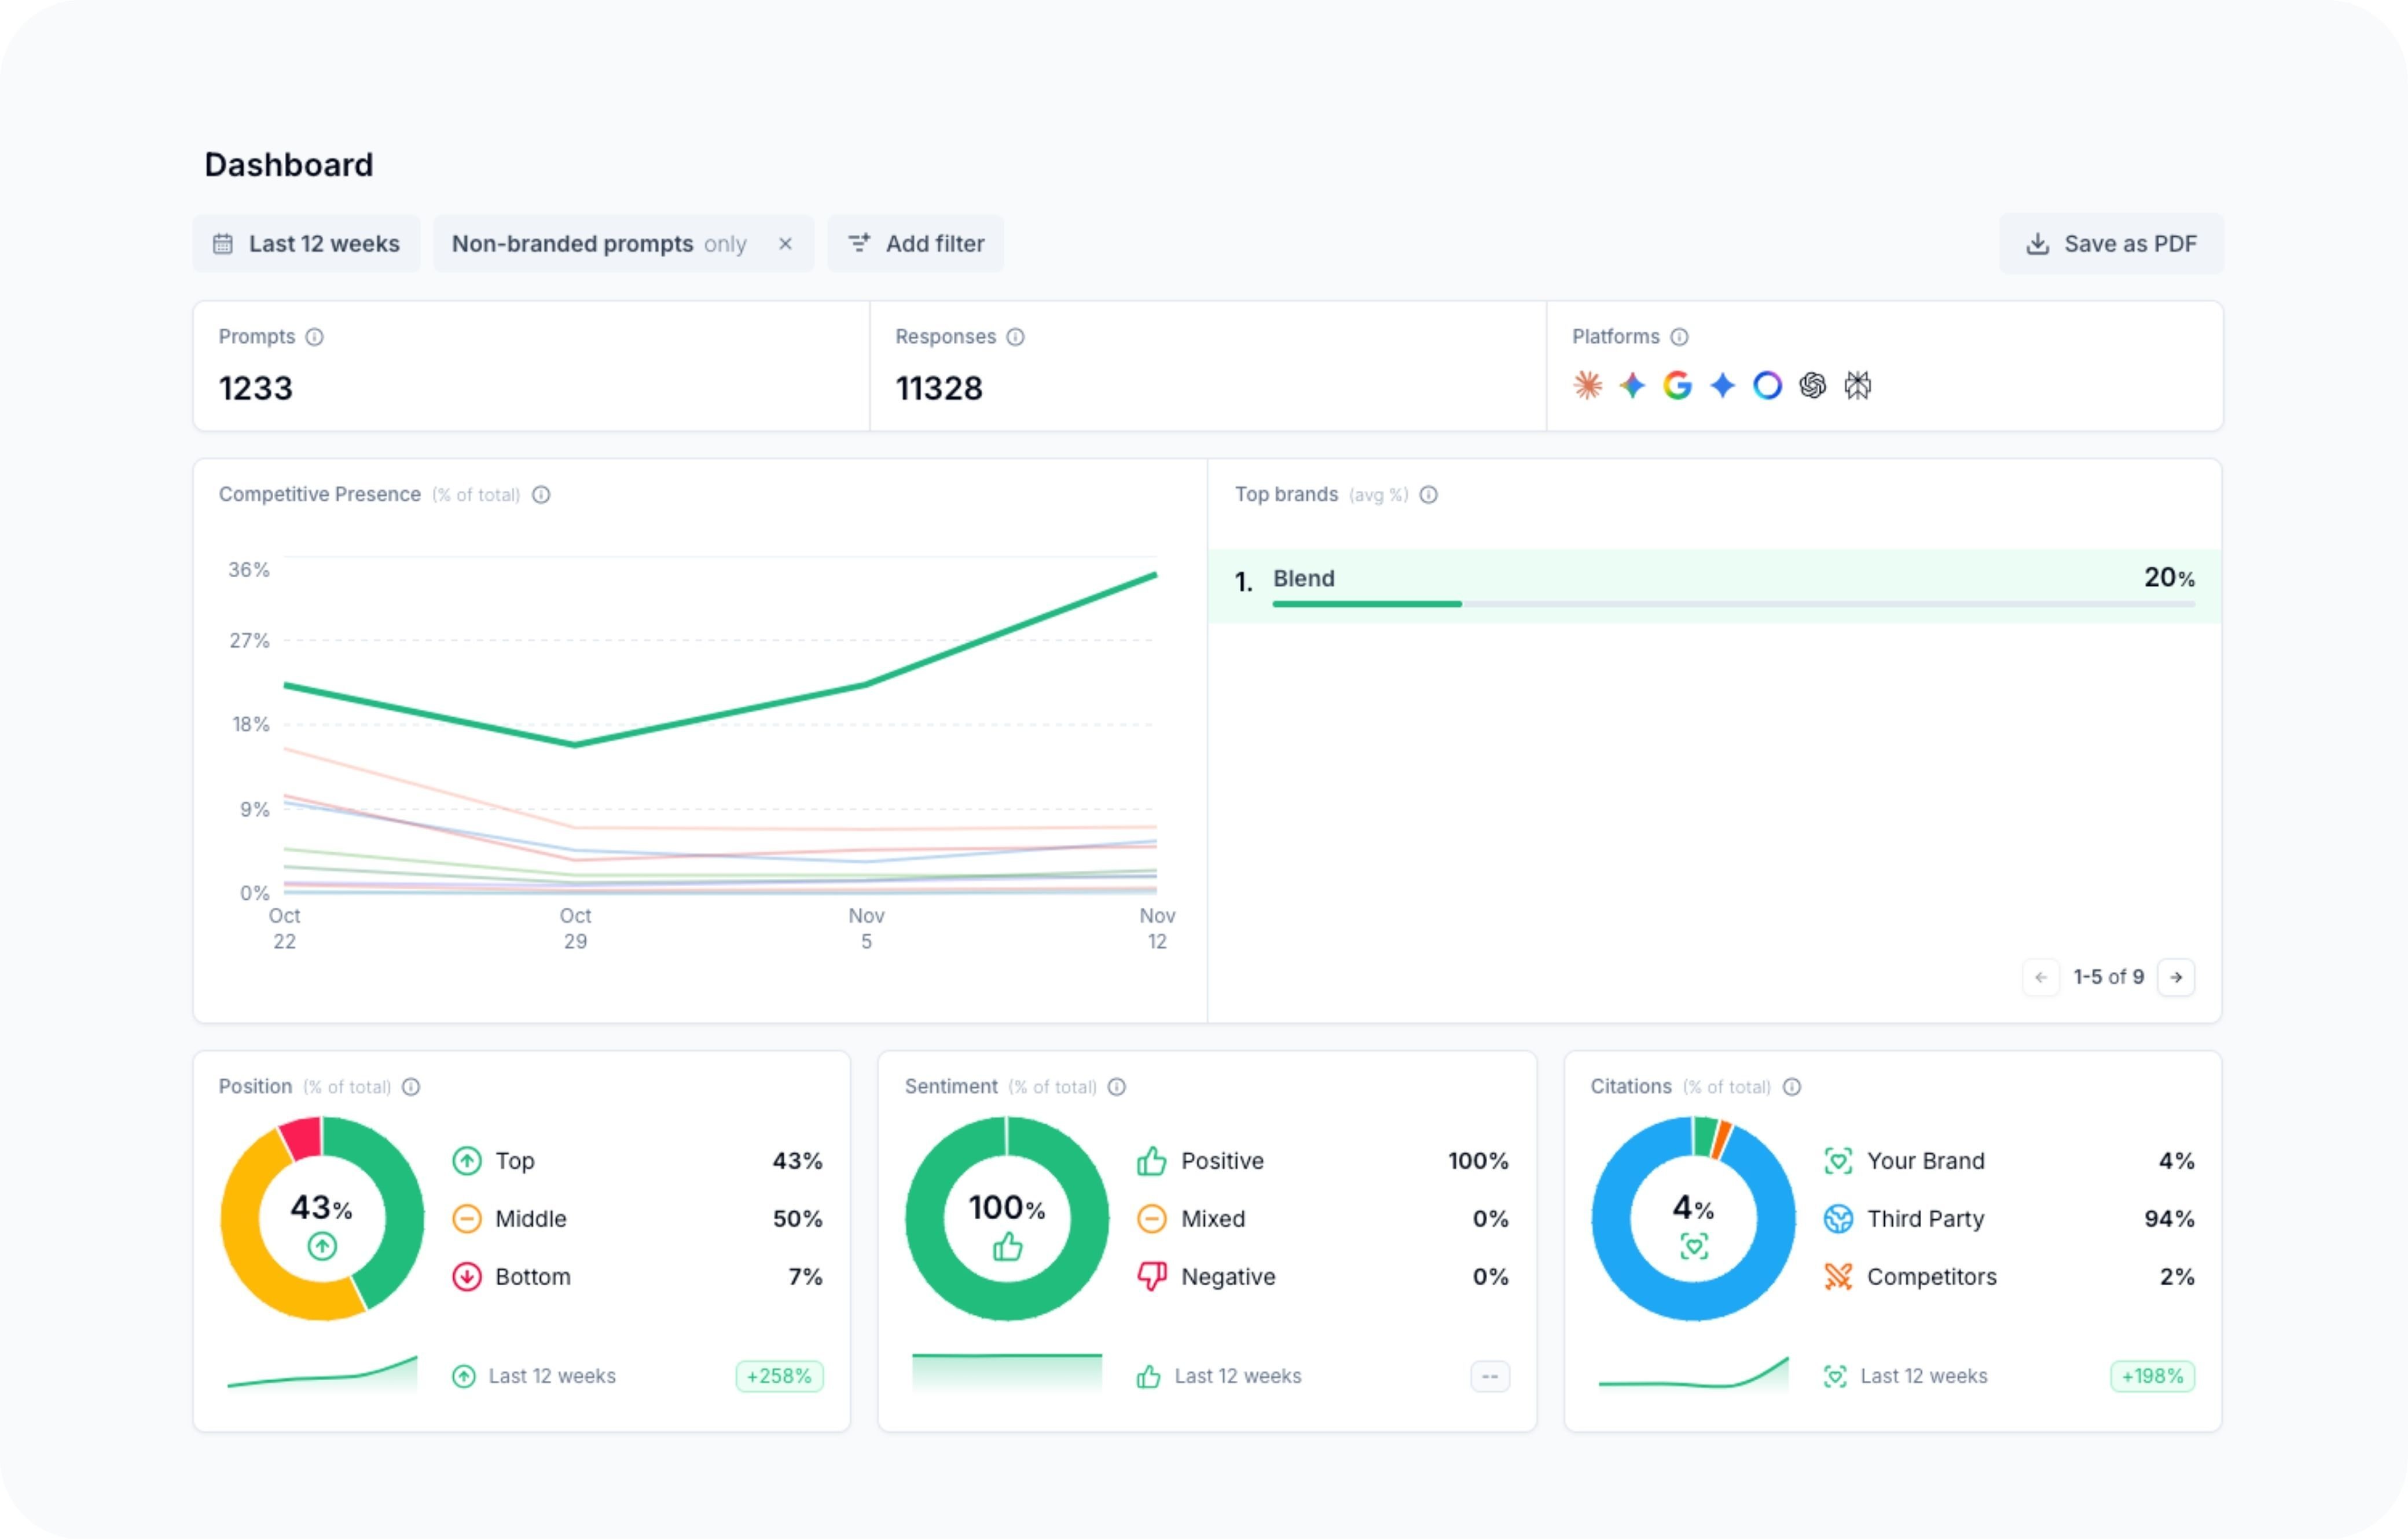The width and height of the screenshot is (2408, 1540).
Task: Open the Add filter menu
Action: (916, 244)
